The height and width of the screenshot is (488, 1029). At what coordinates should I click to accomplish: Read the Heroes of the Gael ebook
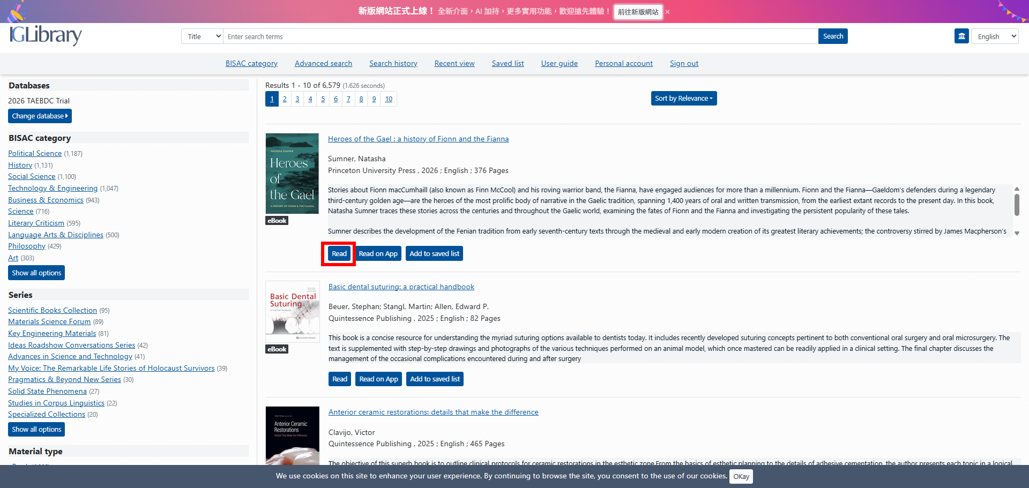[339, 254]
